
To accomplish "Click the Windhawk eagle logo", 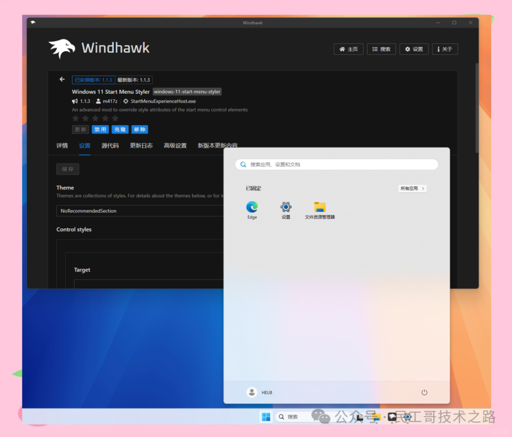I will click(x=62, y=49).
